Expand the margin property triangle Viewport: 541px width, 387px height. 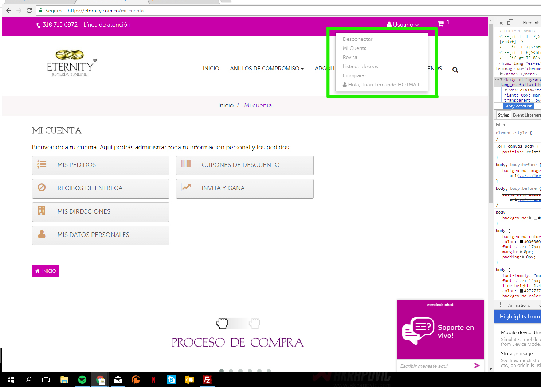click(521, 252)
